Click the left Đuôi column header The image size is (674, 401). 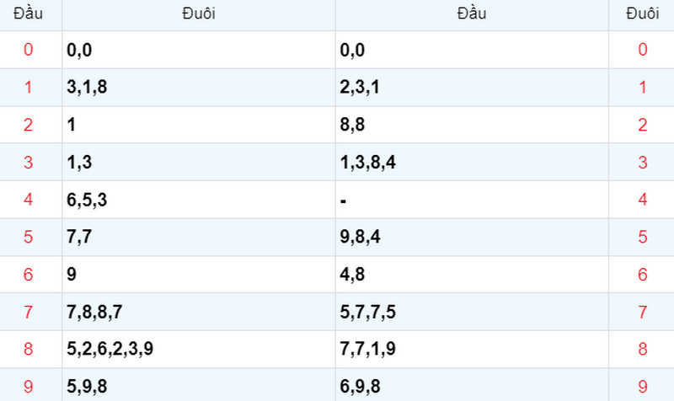point(199,13)
